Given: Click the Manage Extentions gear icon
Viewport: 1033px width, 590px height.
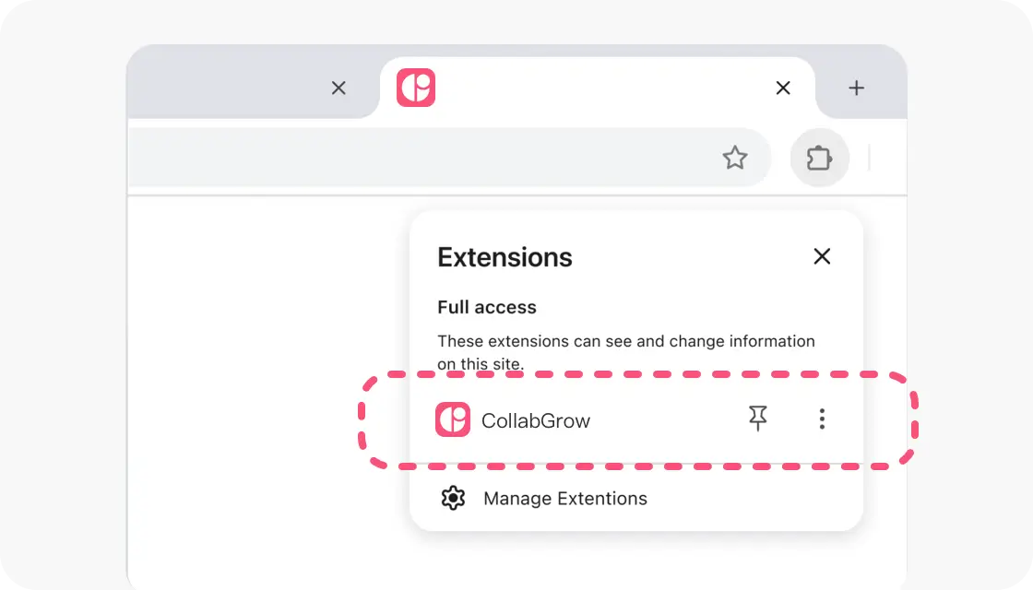Looking at the screenshot, I should (453, 498).
